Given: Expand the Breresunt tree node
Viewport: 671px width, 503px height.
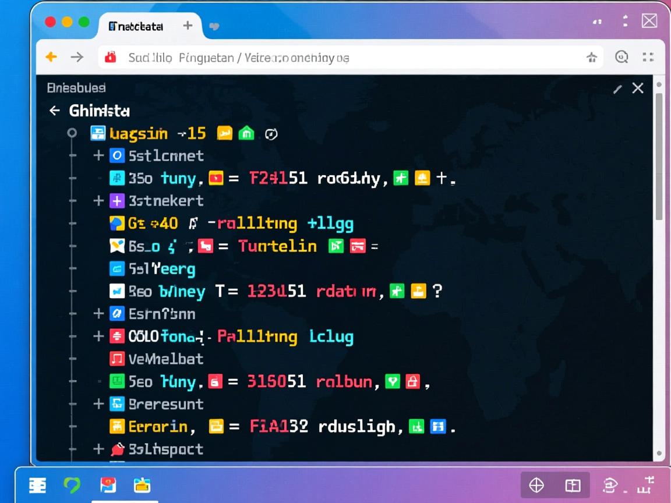Looking at the screenshot, I should pyautogui.click(x=98, y=403).
